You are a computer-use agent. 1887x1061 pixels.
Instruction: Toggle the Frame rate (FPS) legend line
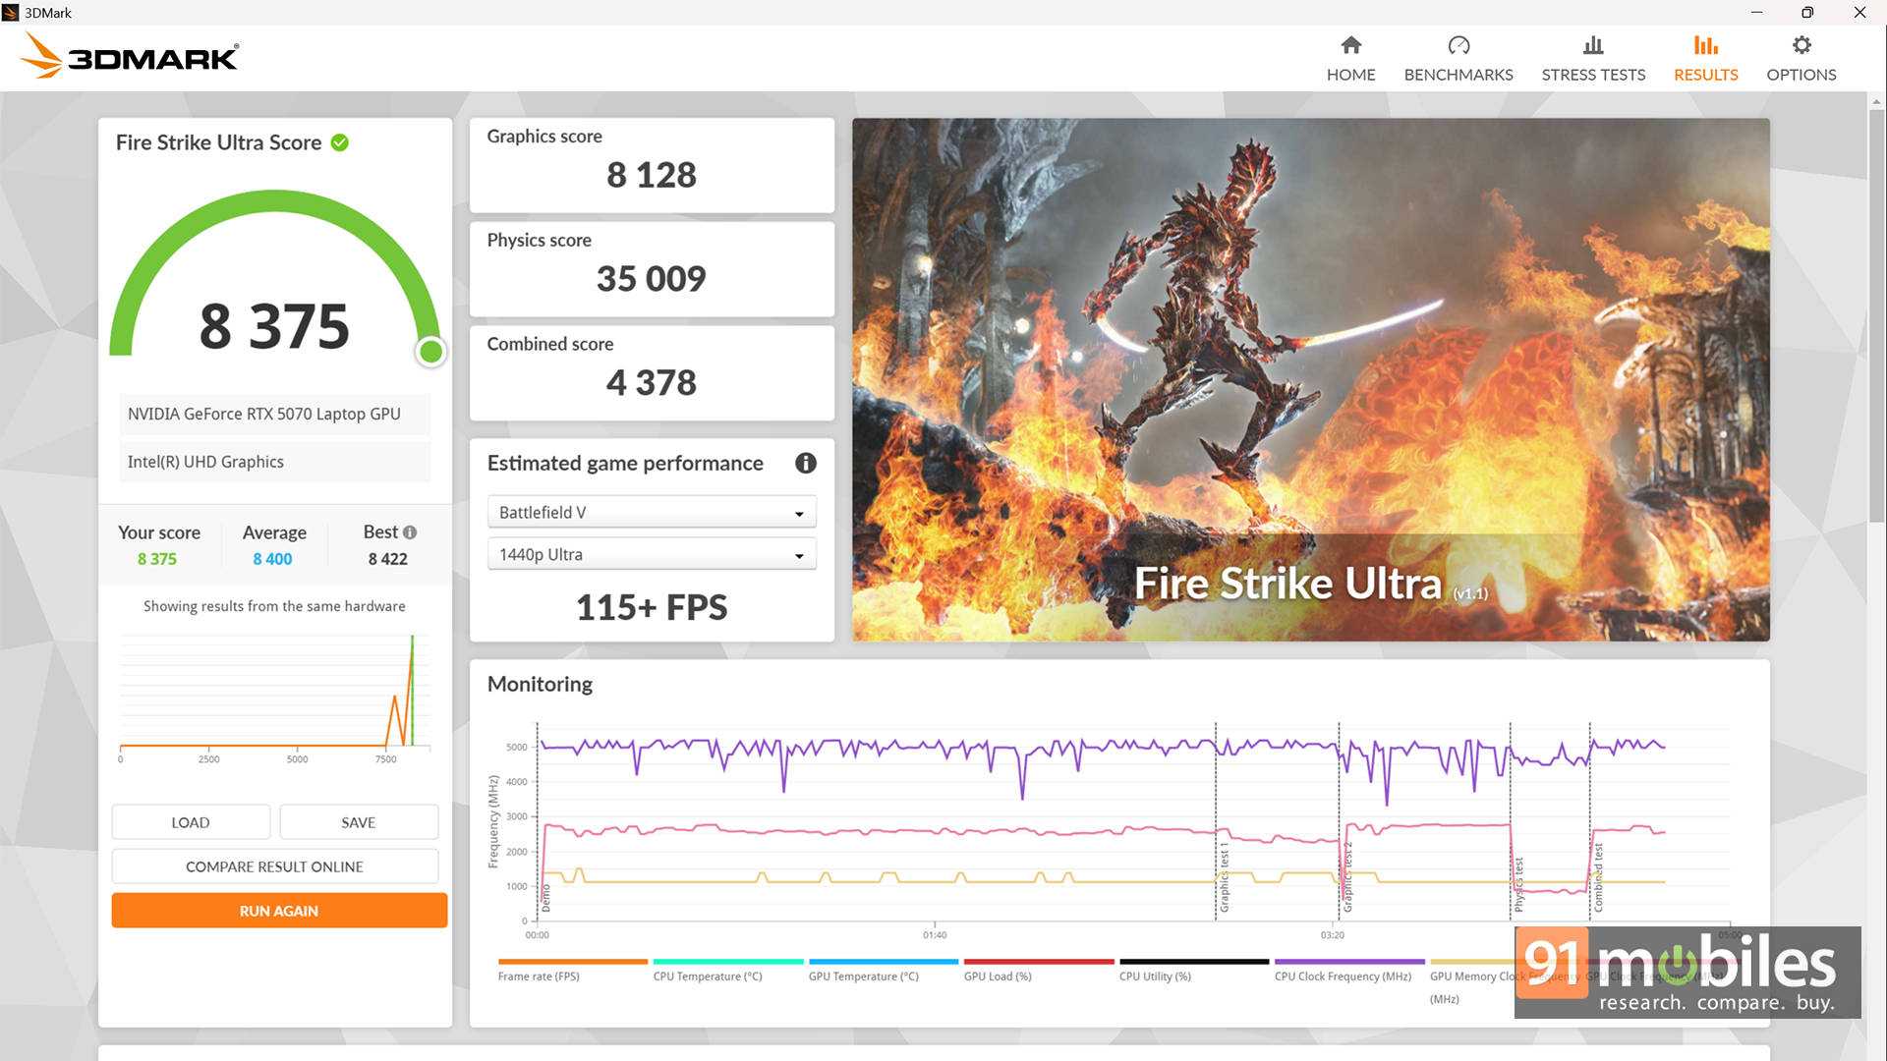(x=572, y=969)
